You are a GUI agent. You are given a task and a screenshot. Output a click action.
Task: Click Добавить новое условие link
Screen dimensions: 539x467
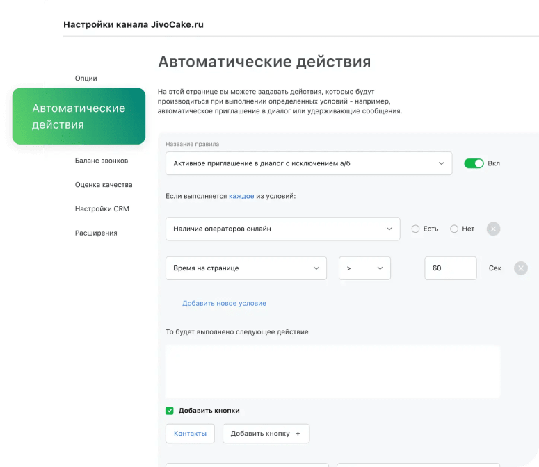tap(224, 303)
